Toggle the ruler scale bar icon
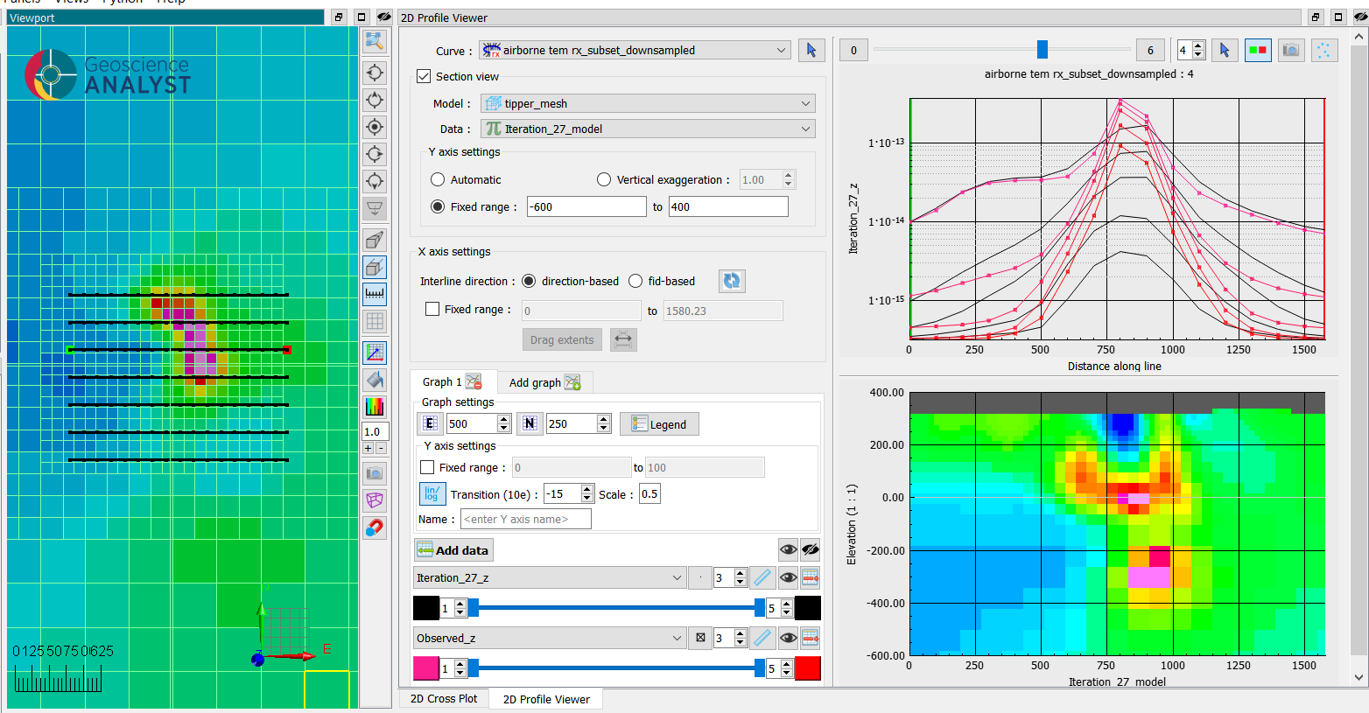The width and height of the screenshot is (1369, 713). tap(375, 294)
